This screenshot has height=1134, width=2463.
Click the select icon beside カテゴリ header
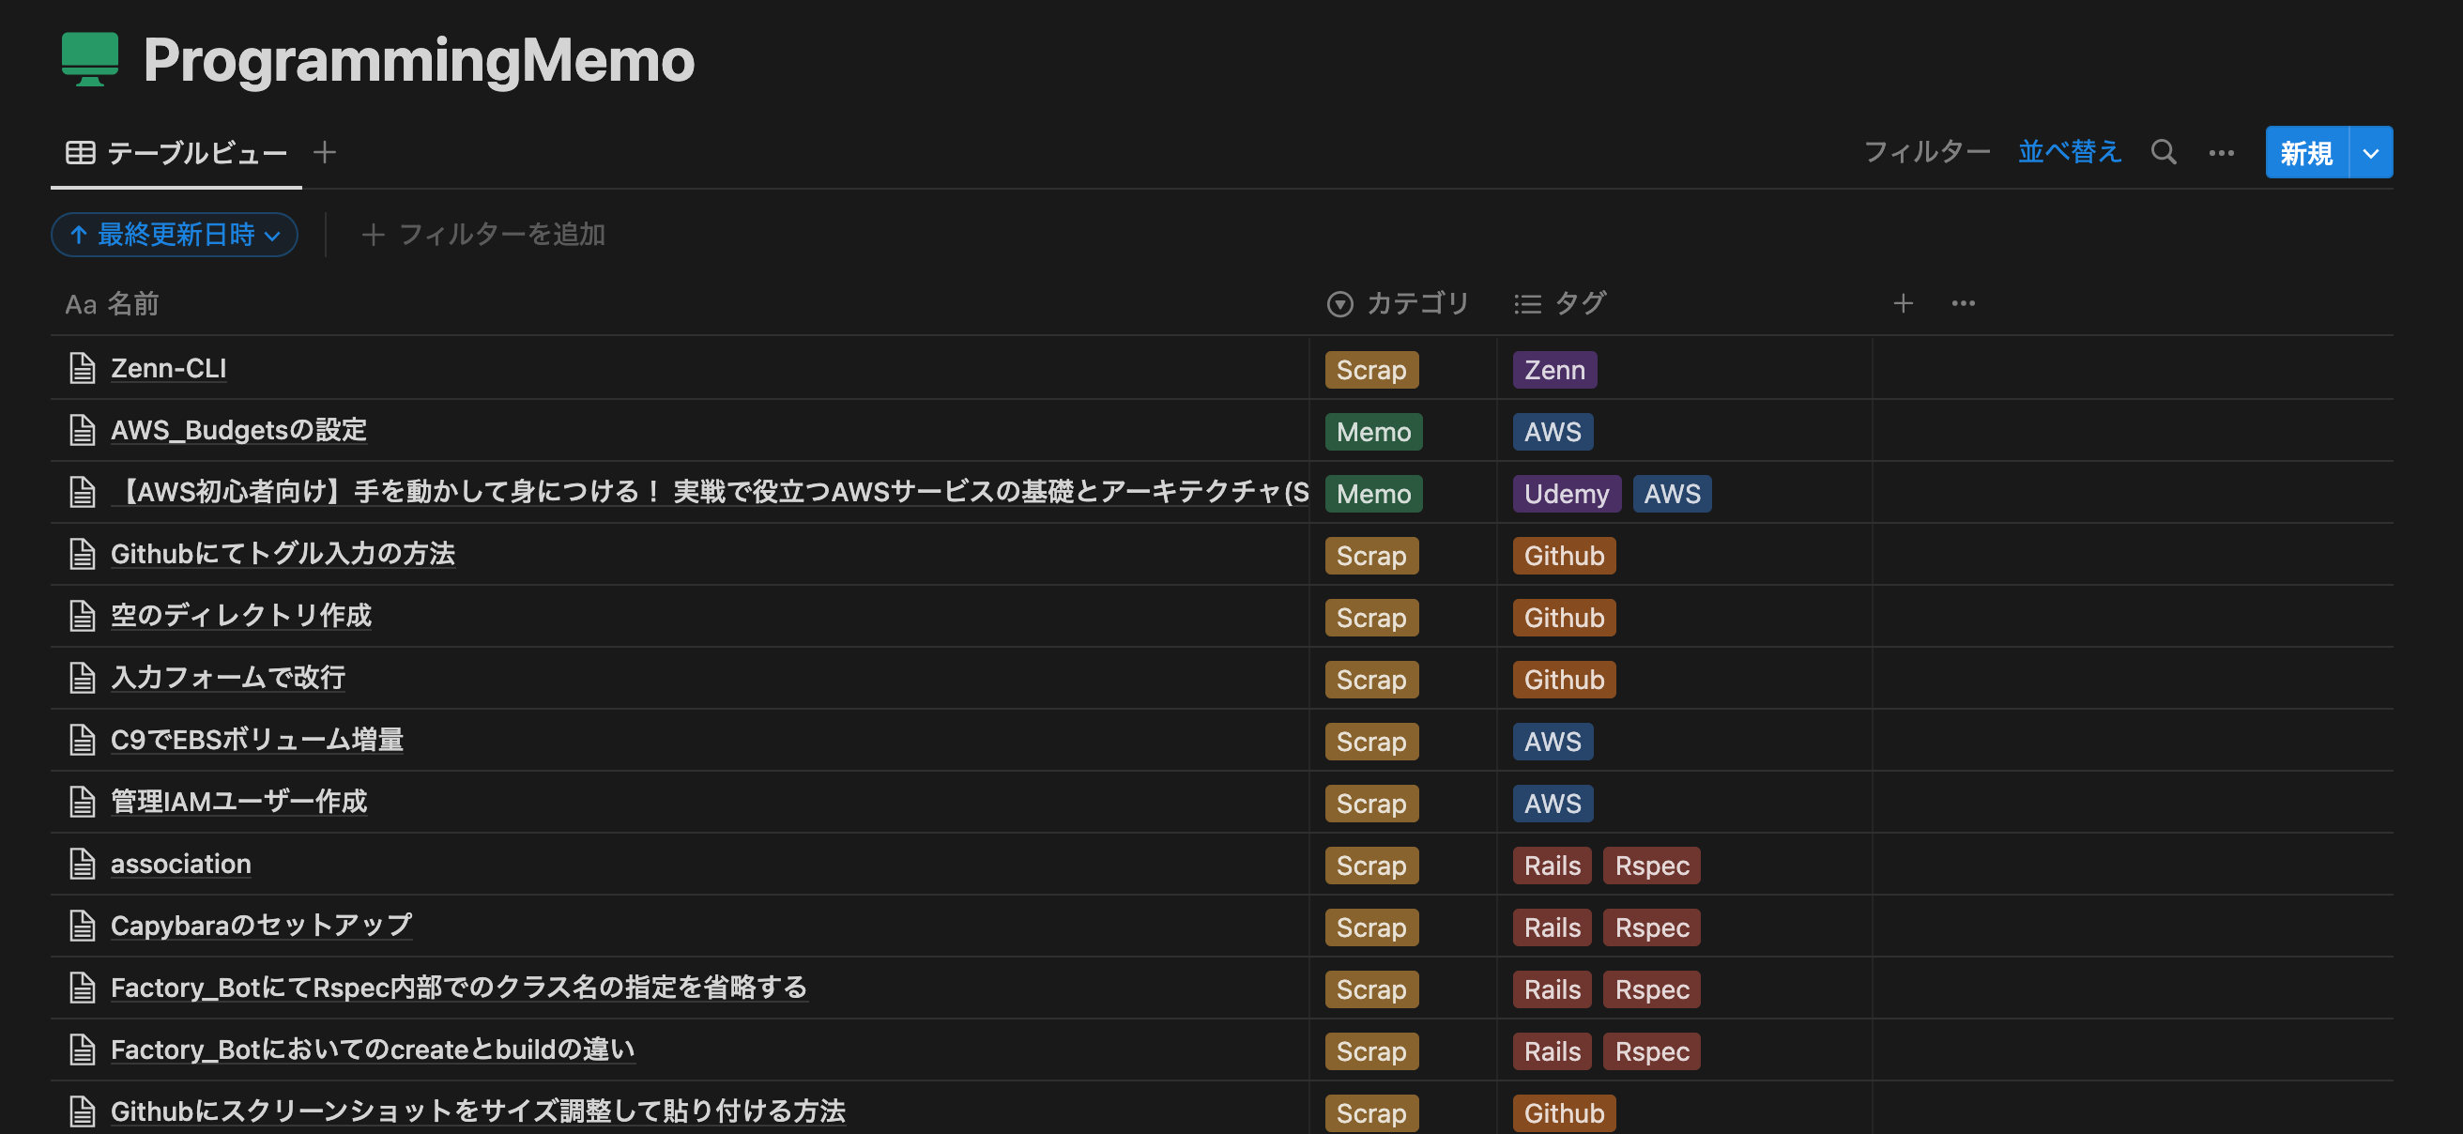click(x=1339, y=303)
